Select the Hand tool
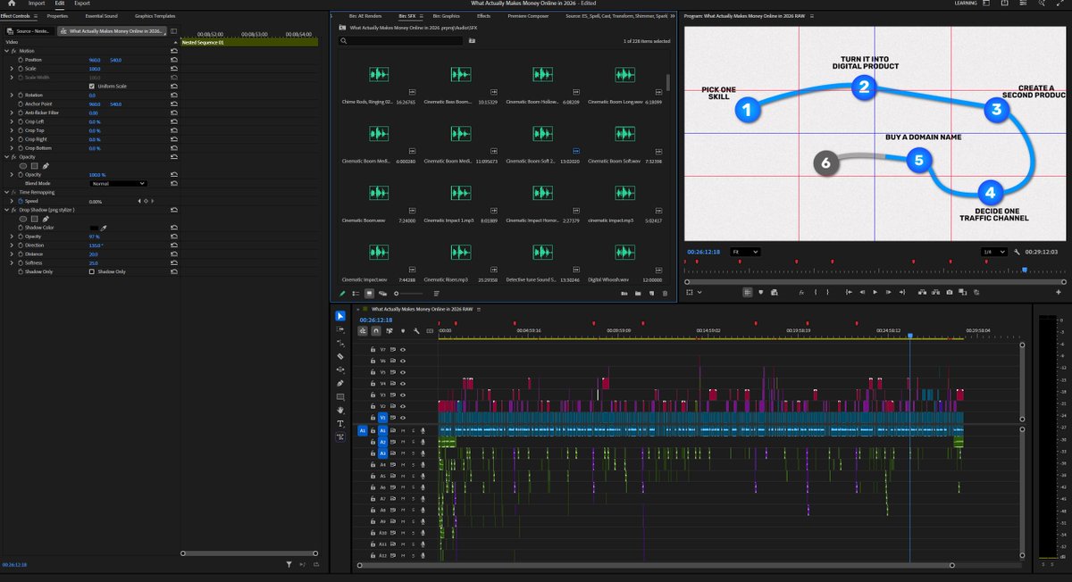The width and height of the screenshot is (1072, 582). tap(340, 410)
